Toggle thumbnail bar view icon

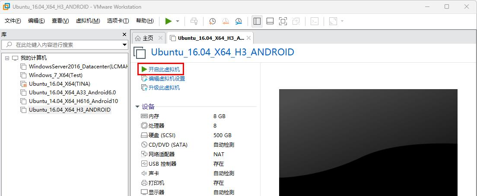pos(270,21)
